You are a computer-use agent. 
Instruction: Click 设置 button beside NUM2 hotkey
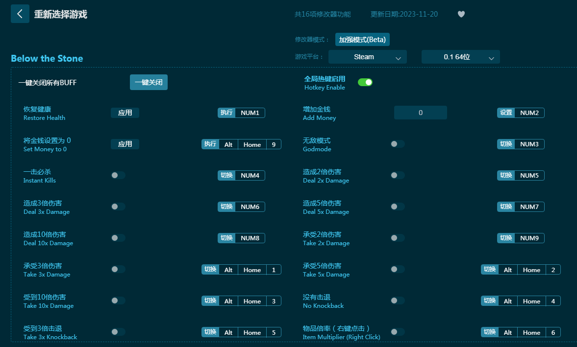pos(506,113)
